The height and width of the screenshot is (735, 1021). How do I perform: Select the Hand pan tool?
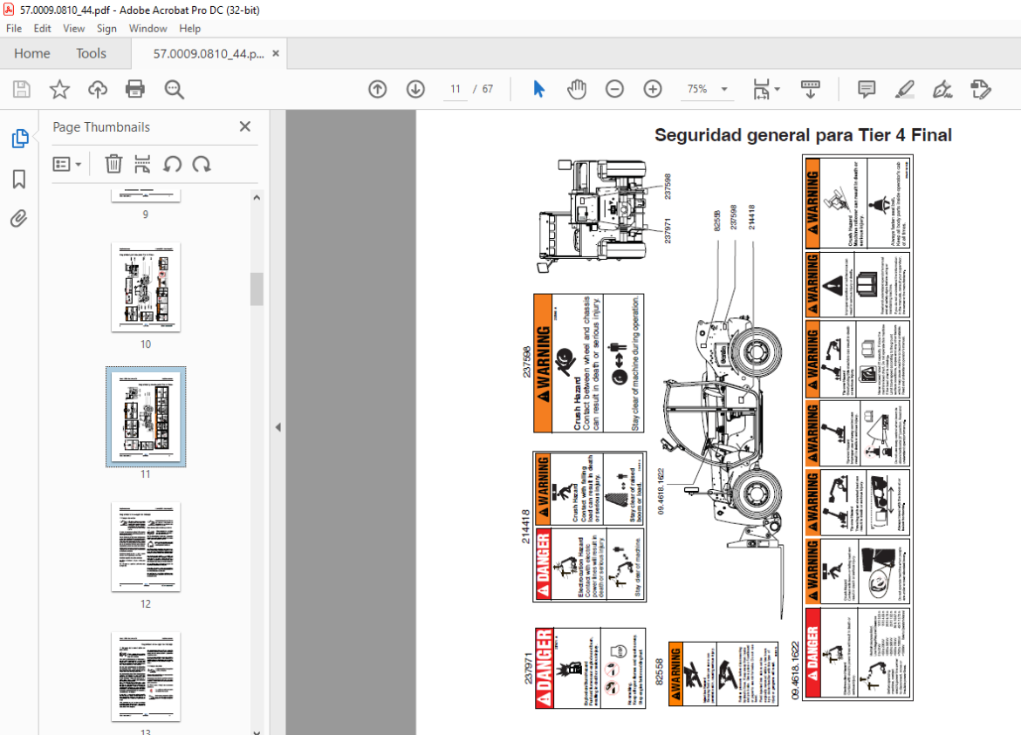(576, 89)
